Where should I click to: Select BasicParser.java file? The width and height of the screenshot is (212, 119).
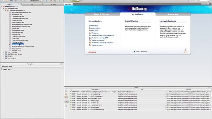point(17,14)
